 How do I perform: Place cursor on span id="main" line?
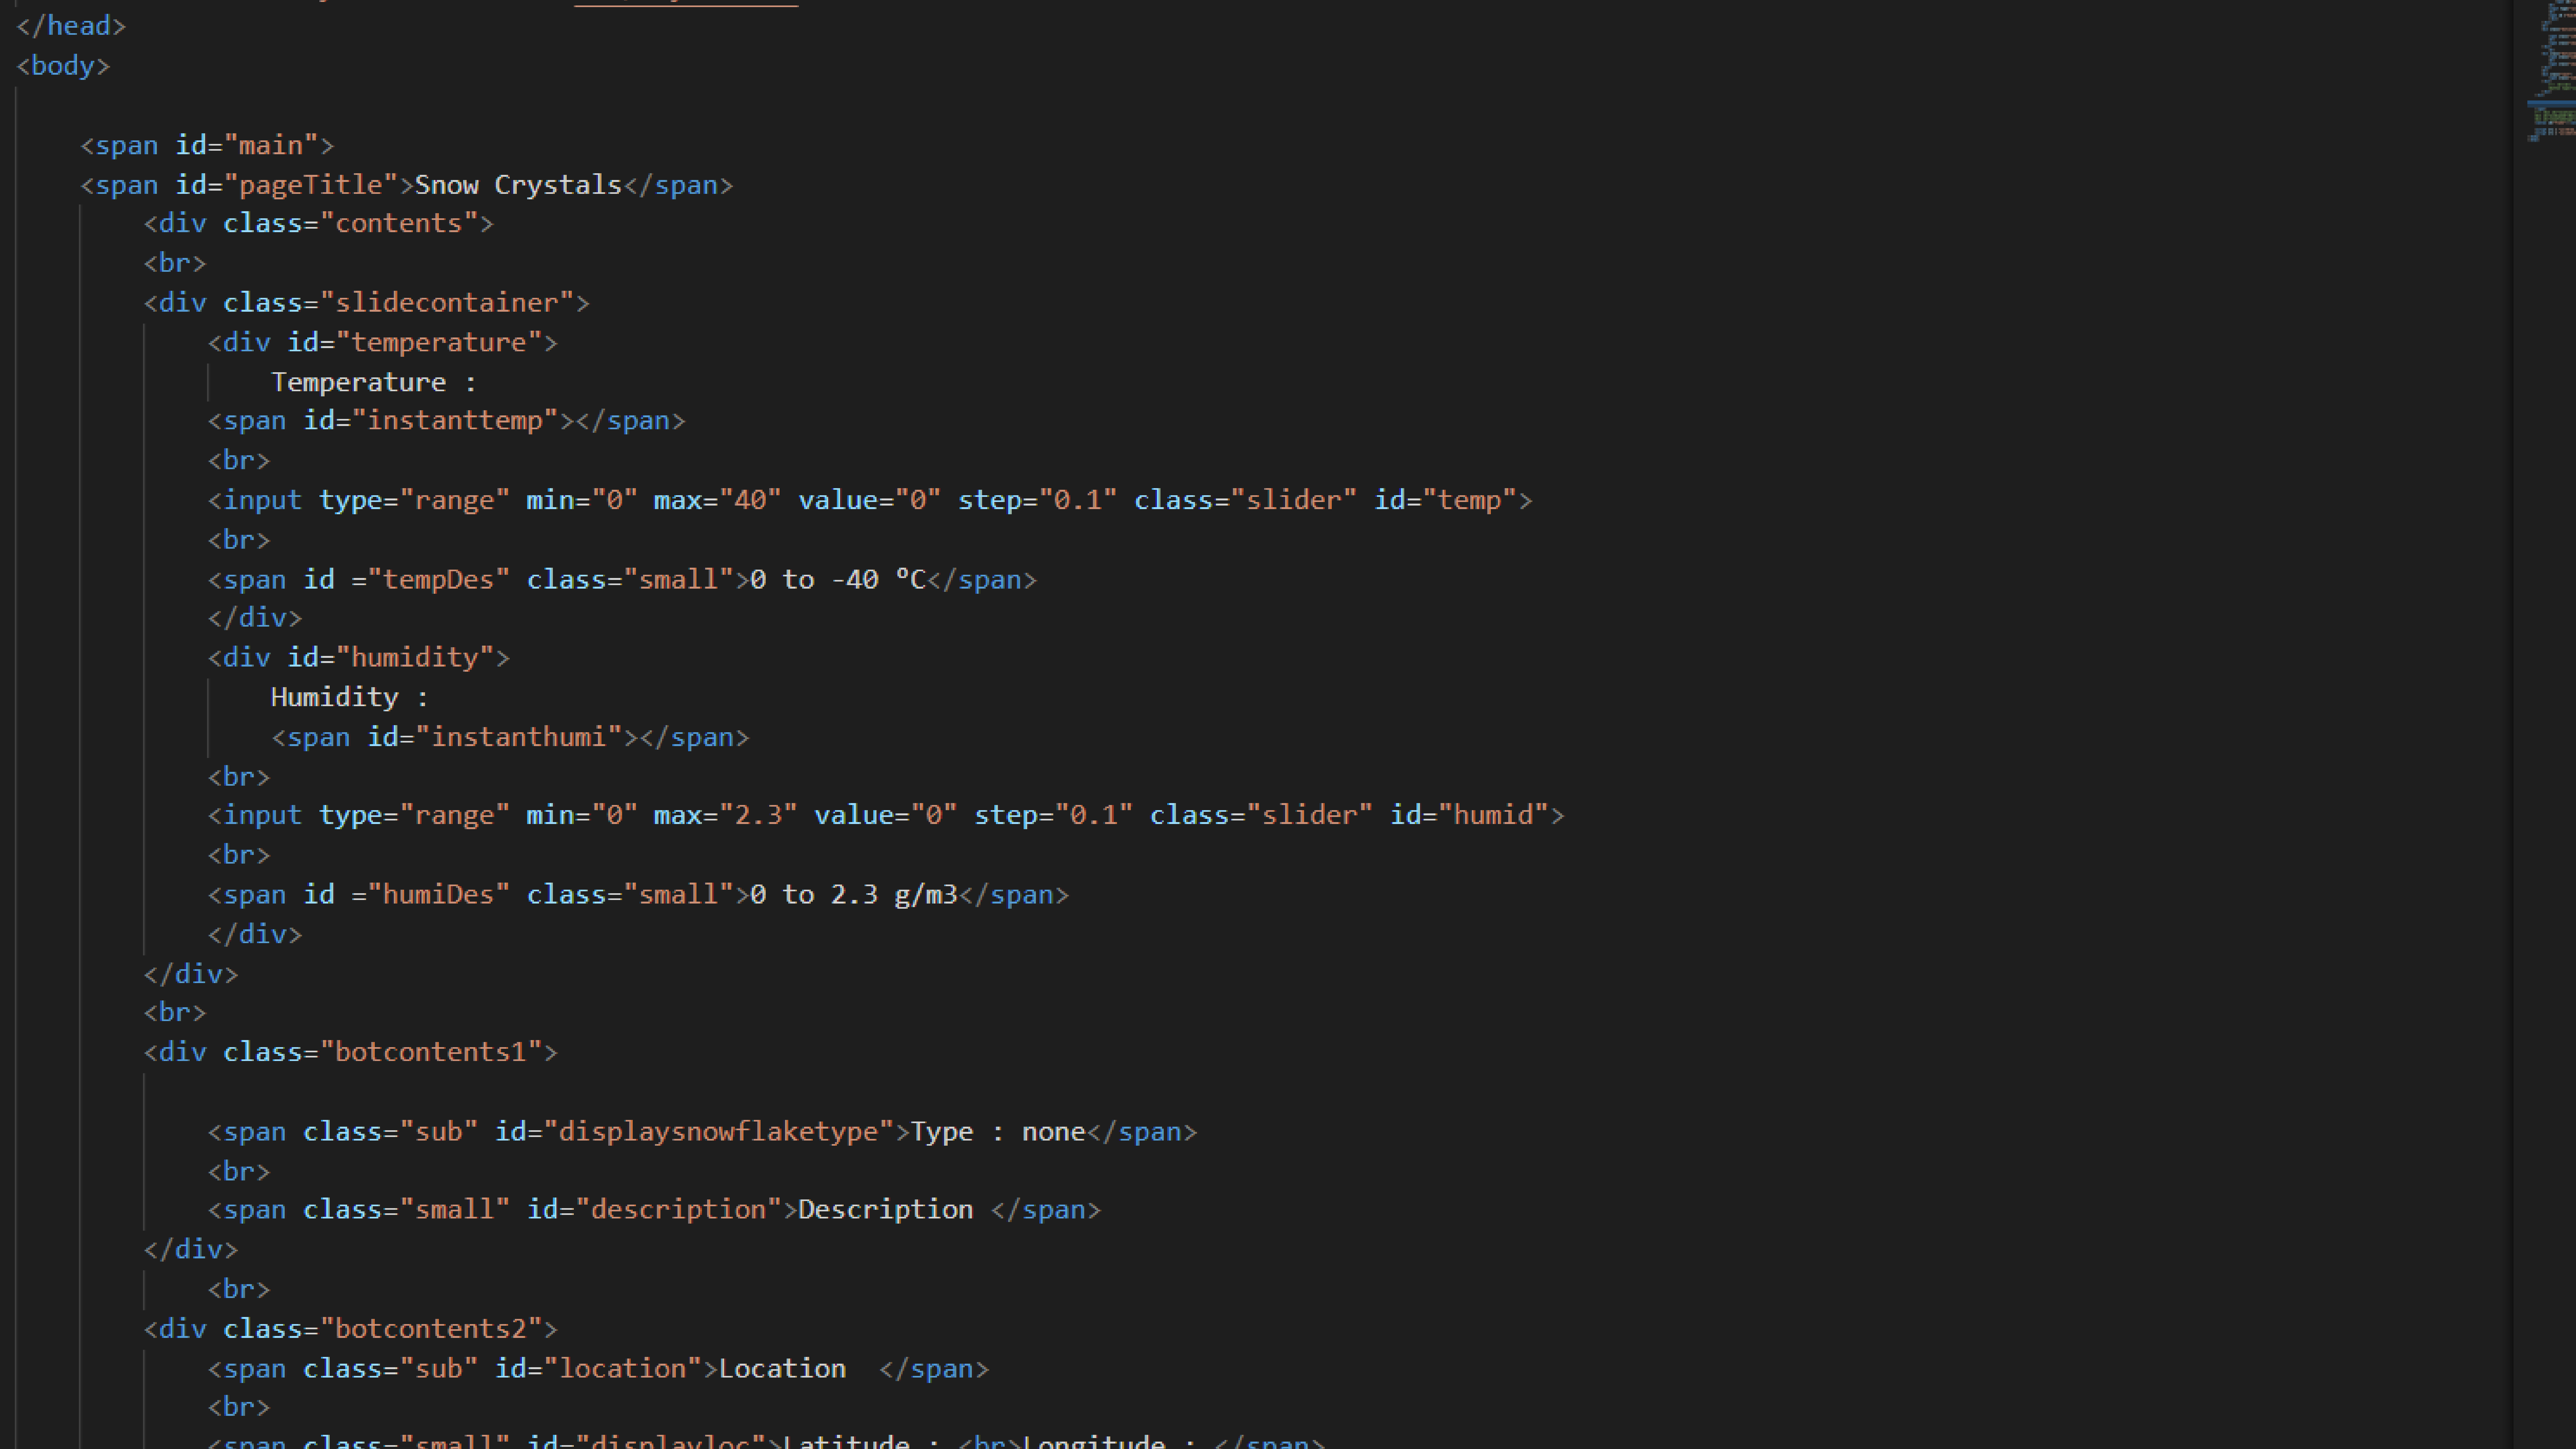207,146
